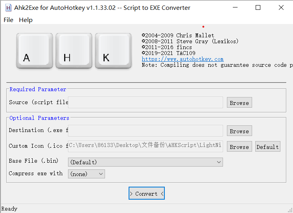Click into the Destination exe field
This screenshot has height=213, width=293.
tap(146, 131)
